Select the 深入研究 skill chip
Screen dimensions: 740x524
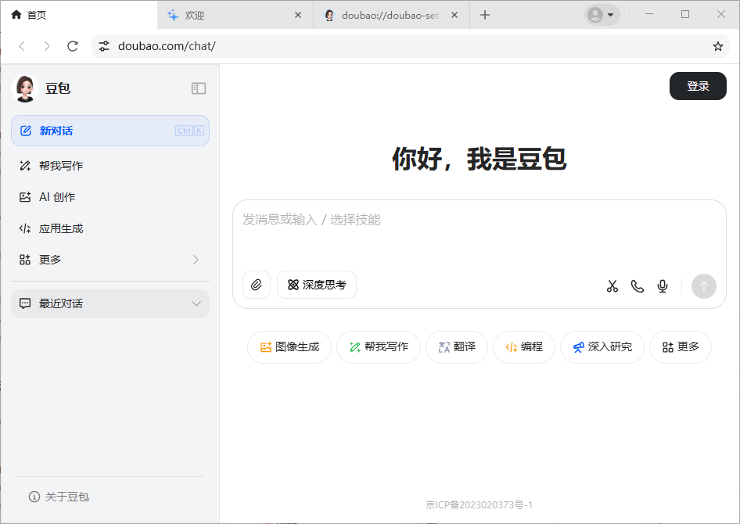[x=602, y=347]
